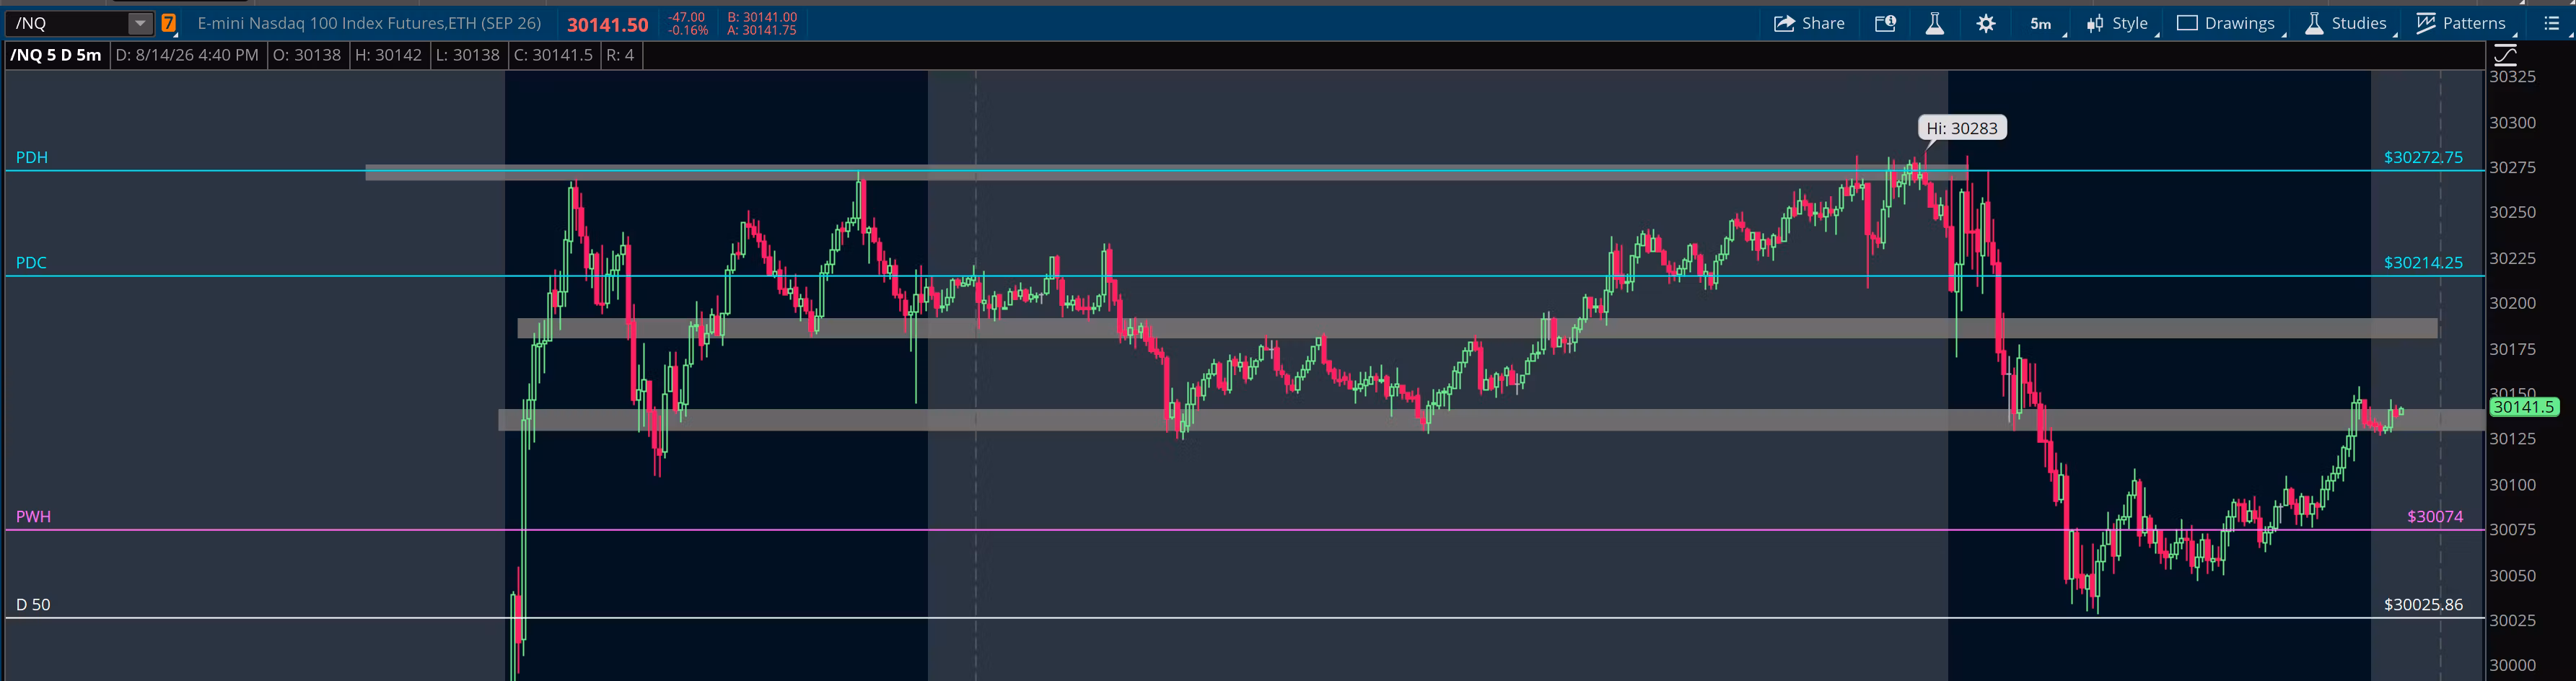Click the flask icon beside the gear

(1935, 23)
